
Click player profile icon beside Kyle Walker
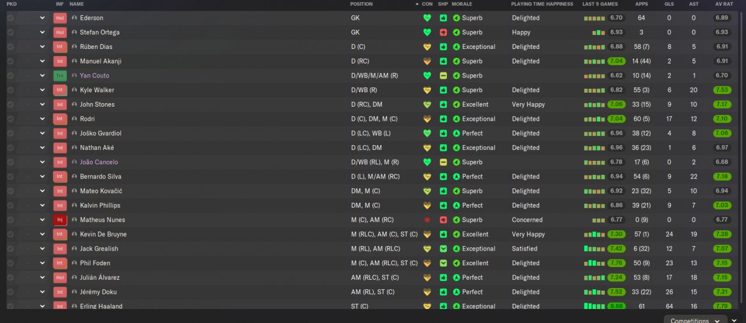(x=74, y=90)
